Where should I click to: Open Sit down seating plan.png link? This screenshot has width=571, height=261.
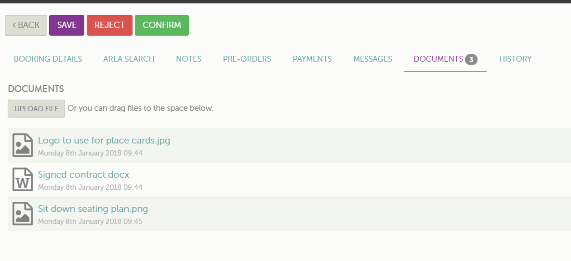pyautogui.click(x=93, y=209)
